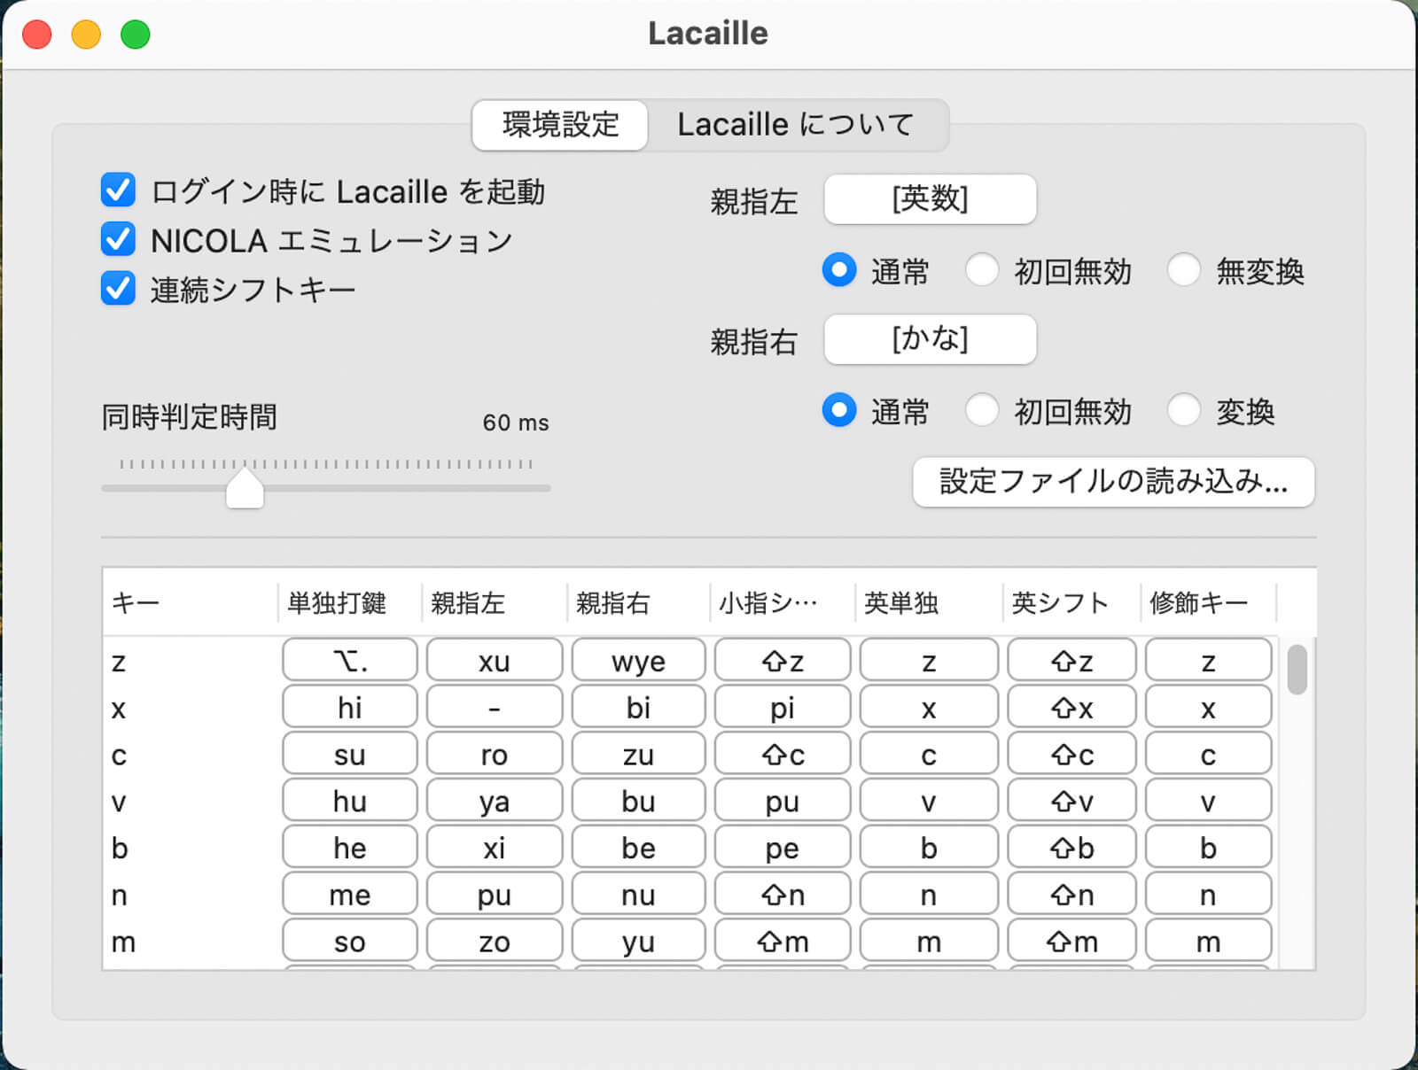The image size is (1418, 1070).
Task: Click the - cell in row x
Action: click(495, 708)
